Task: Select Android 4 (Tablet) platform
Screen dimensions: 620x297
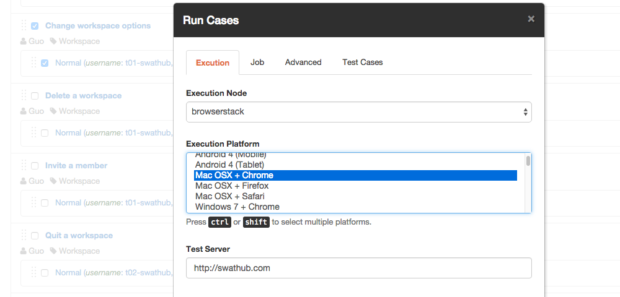Action: click(229, 165)
